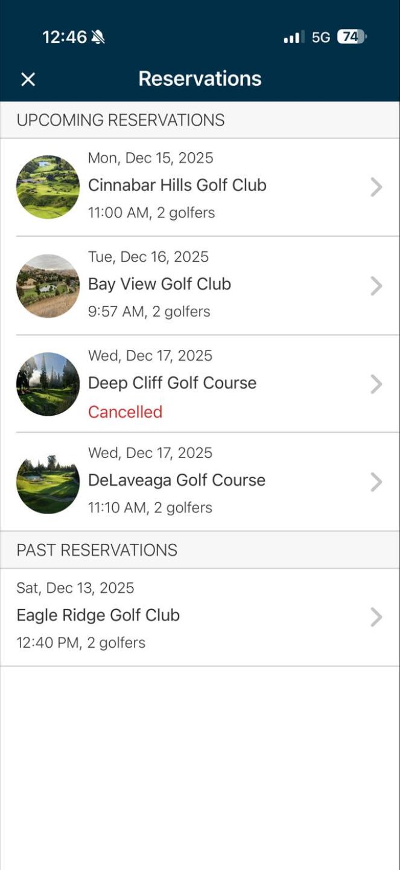
Task: Tap the silent mode bell icon
Action: tap(98, 37)
